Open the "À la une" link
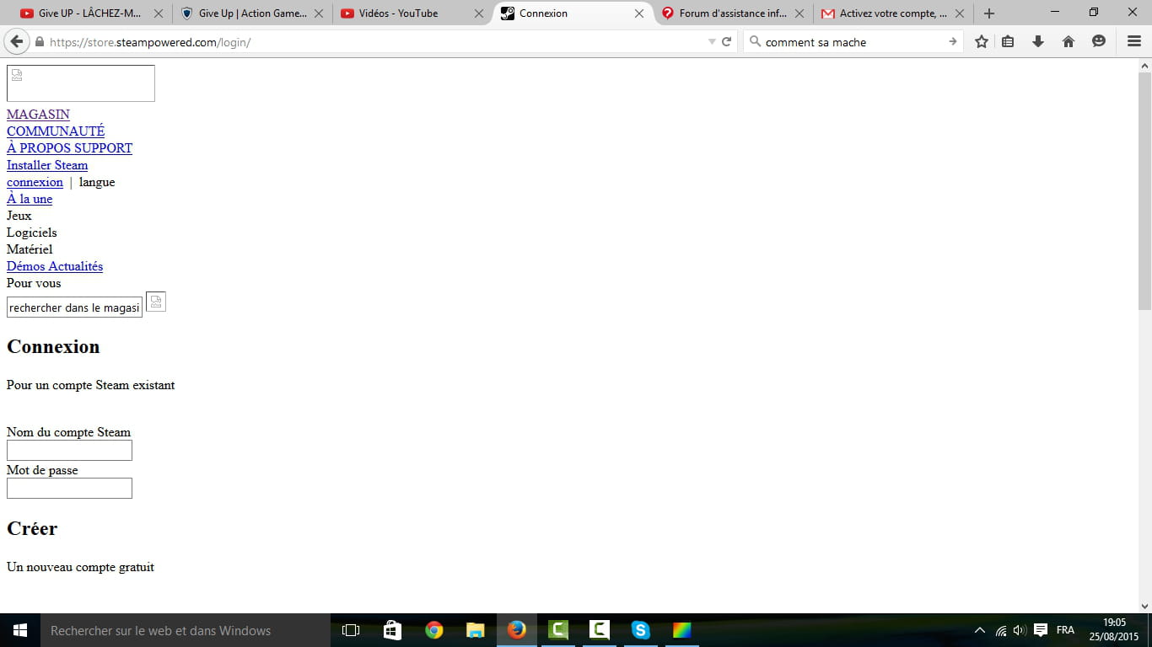Screen dimensions: 1152x647 [x=30, y=199]
